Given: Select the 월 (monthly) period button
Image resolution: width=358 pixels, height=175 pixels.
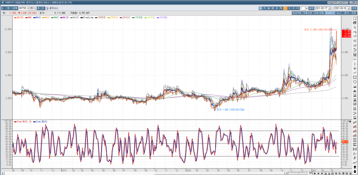Looking at the screenshot, I should point(269,8).
